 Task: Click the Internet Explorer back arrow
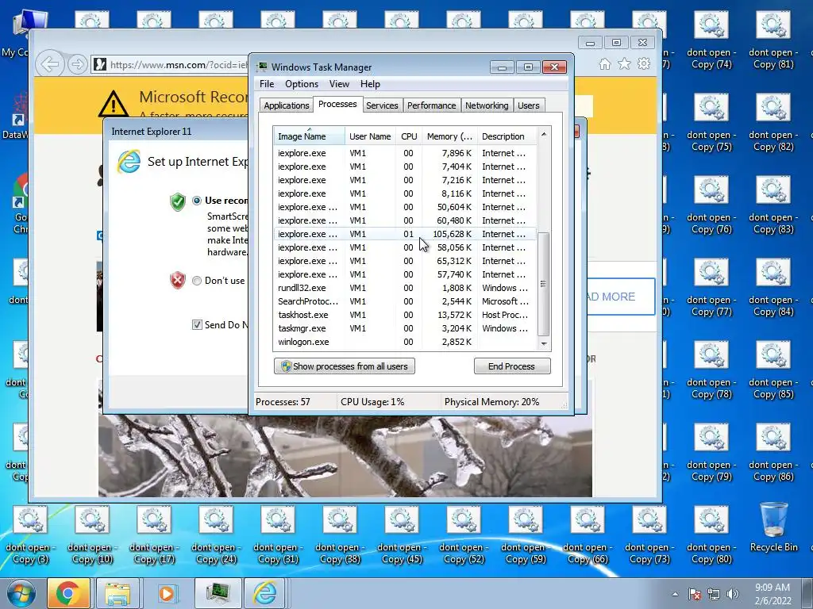[x=50, y=65]
